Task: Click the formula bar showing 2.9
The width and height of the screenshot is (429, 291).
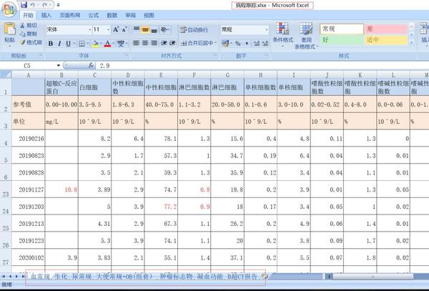Action: 262,66
